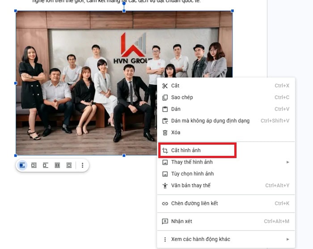Choose Cắt hình ảnh menu entry
This screenshot has width=313, height=249.
pyautogui.click(x=226, y=150)
